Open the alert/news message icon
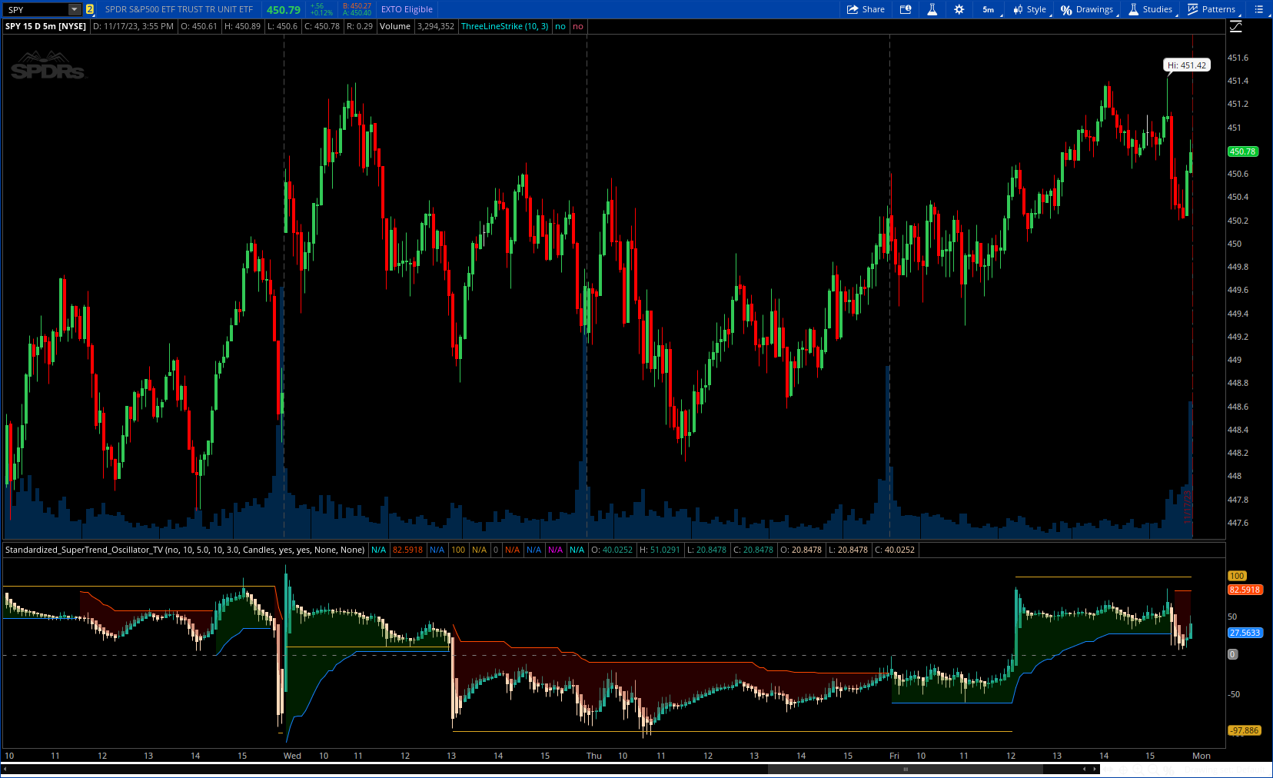 coord(906,9)
